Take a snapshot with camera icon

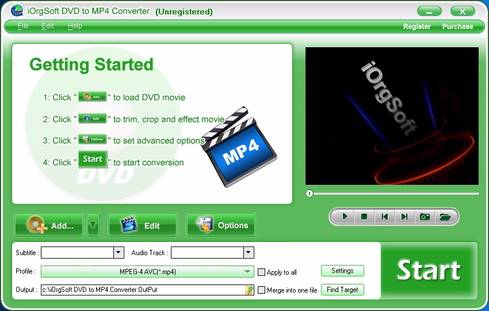point(425,217)
